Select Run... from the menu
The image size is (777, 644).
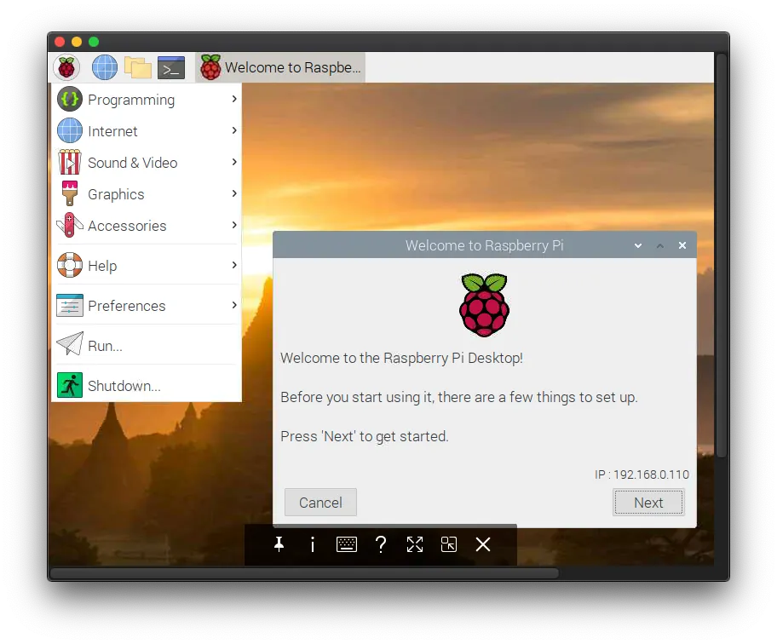pos(105,346)
